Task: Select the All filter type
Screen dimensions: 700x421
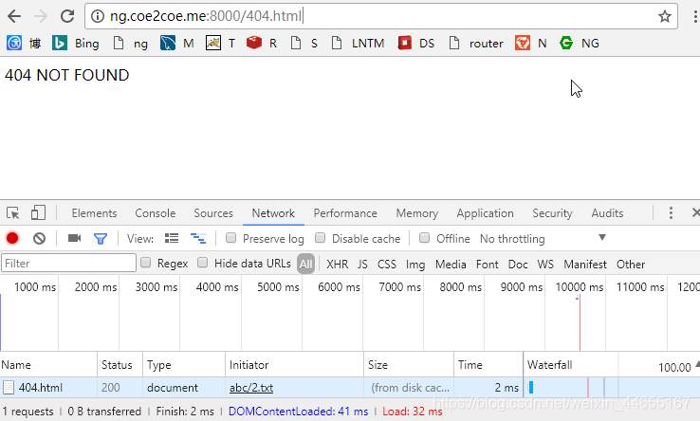Action: pos(305,265)
